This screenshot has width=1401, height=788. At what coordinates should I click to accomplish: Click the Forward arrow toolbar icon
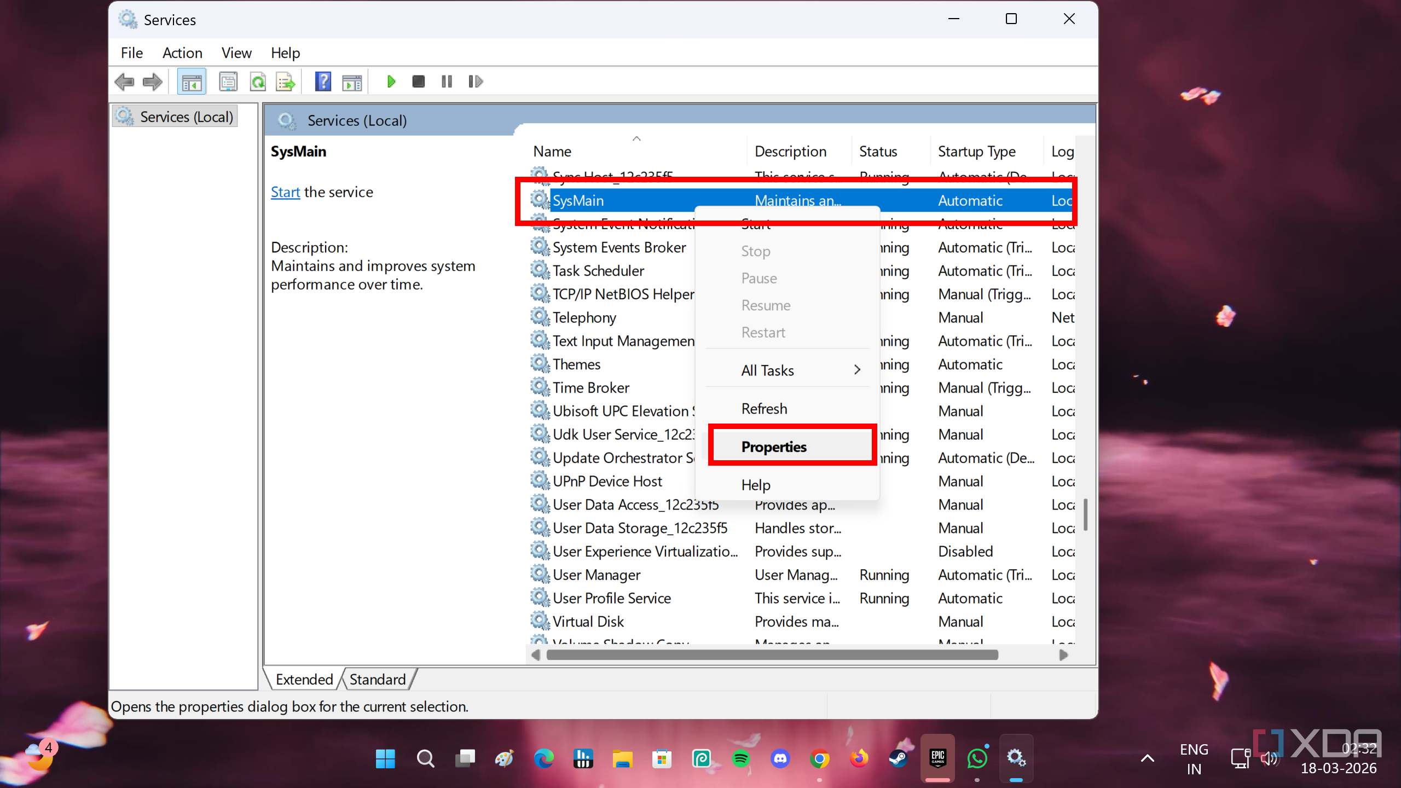[x=152, y=82]
